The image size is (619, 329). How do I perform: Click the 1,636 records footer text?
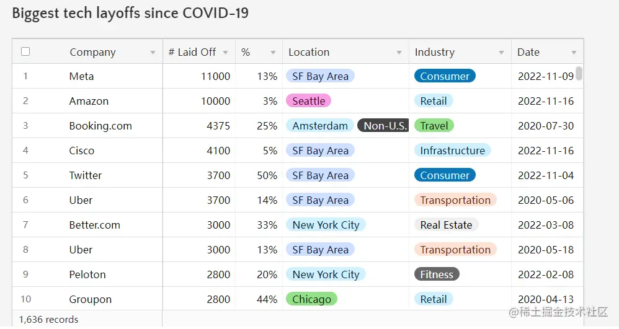pos(48,320)
